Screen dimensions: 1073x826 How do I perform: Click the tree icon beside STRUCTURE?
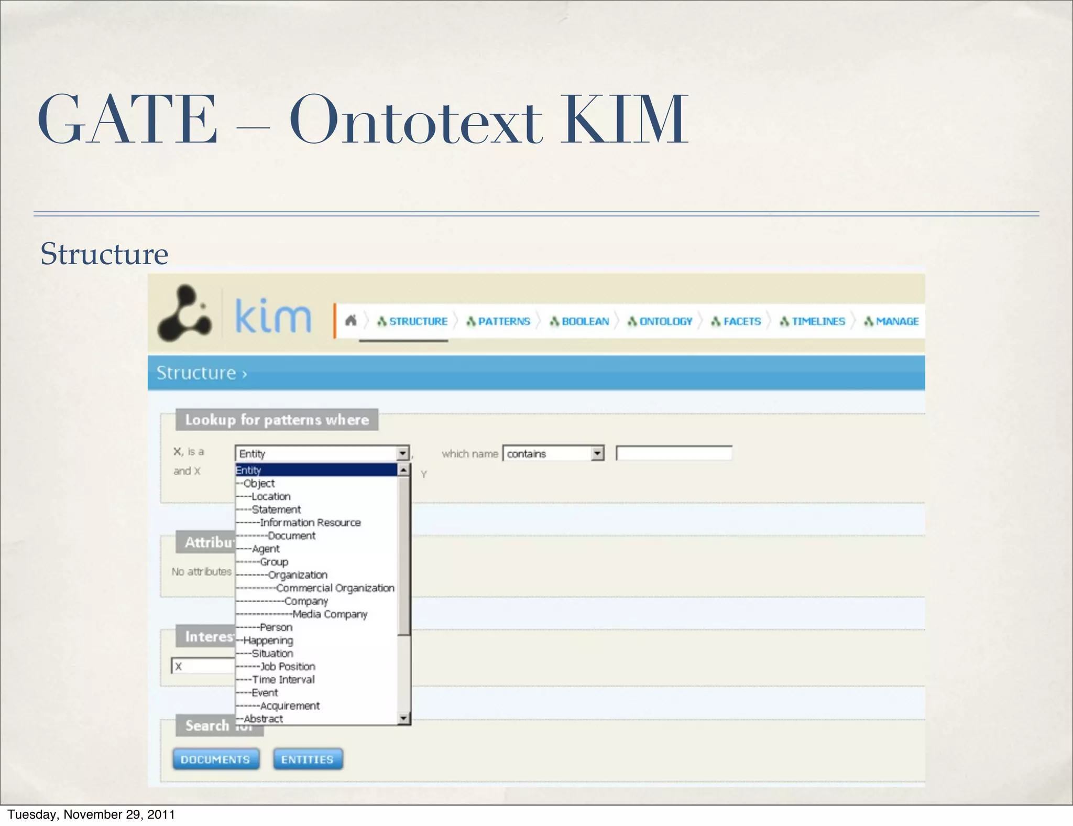click(x=382, y=321)
